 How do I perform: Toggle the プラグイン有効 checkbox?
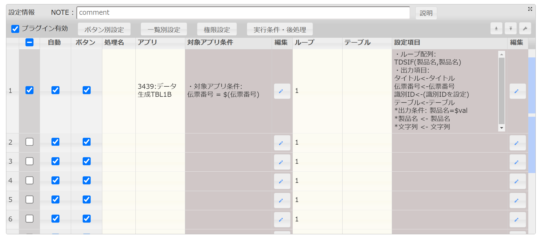(x=15, y=29)
